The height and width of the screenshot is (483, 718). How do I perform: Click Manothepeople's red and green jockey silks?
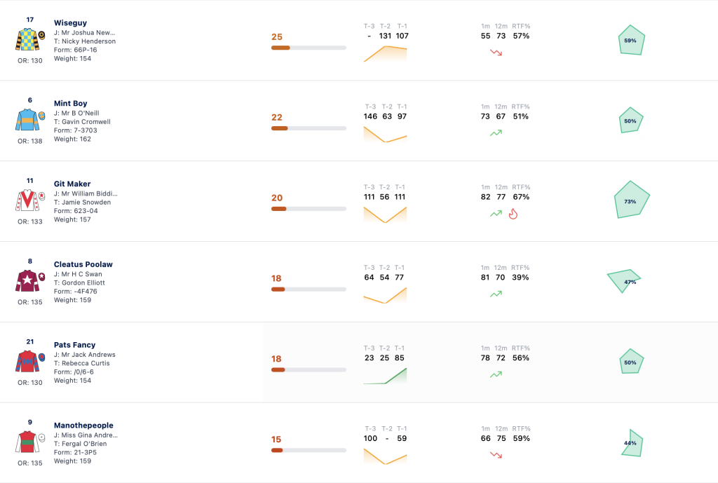[27, 442]
